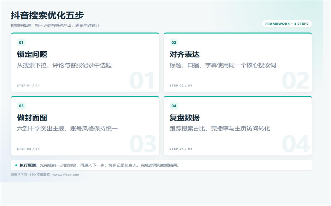Select the 锁定问题 heading

32,54
